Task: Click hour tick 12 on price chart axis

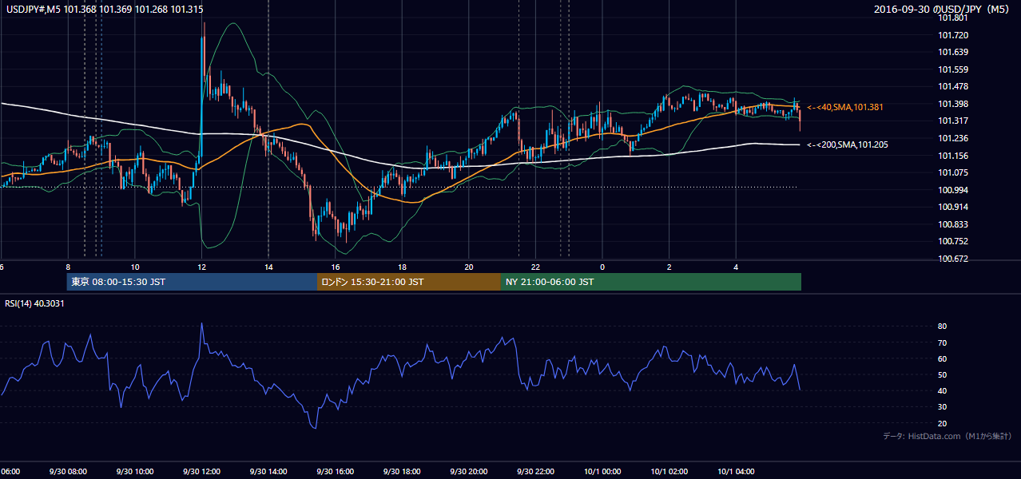Action: (202, 267)
